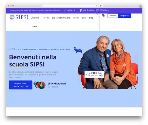The width and height of the screenshot is (148, 125).
Task: Click the location pin icon
Action: (81, 10)
